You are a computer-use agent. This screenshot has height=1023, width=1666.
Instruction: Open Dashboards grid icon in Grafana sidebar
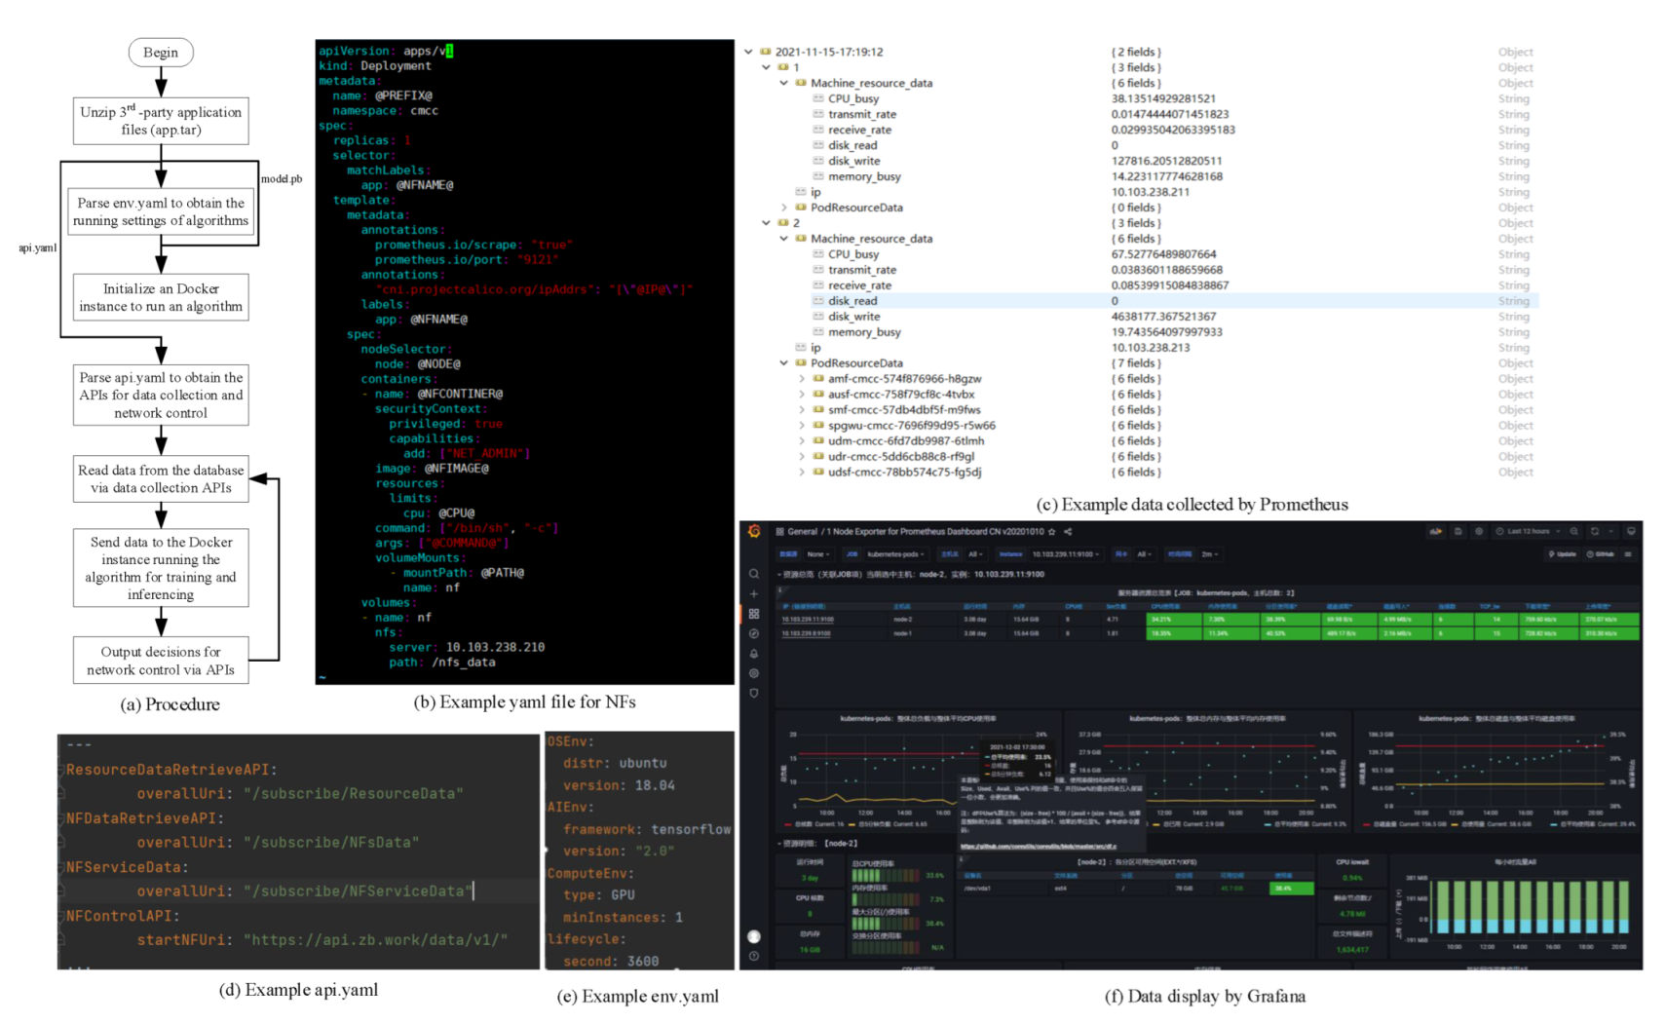754,614
